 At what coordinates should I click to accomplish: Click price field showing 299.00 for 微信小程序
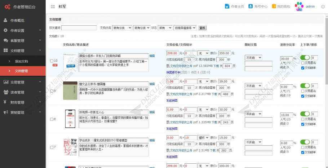click(173, 53)
